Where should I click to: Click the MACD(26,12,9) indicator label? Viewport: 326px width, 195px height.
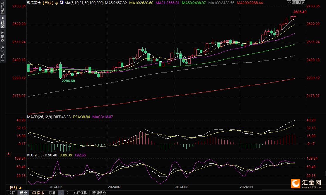pos(40,117)
